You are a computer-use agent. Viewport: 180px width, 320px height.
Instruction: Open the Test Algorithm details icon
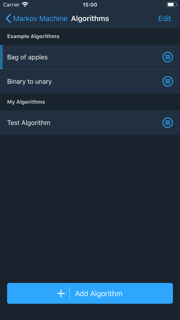pos(168,123)
